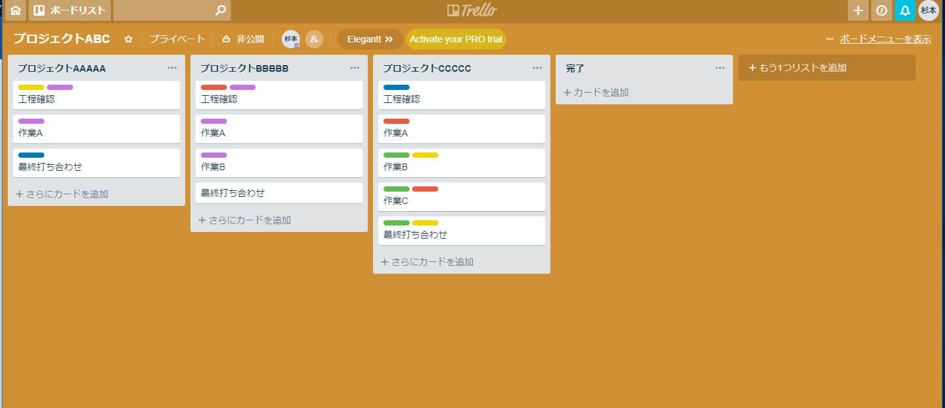
Task: Click the 杉本 account avatar at top right
Action: click(x=928, y=10)
